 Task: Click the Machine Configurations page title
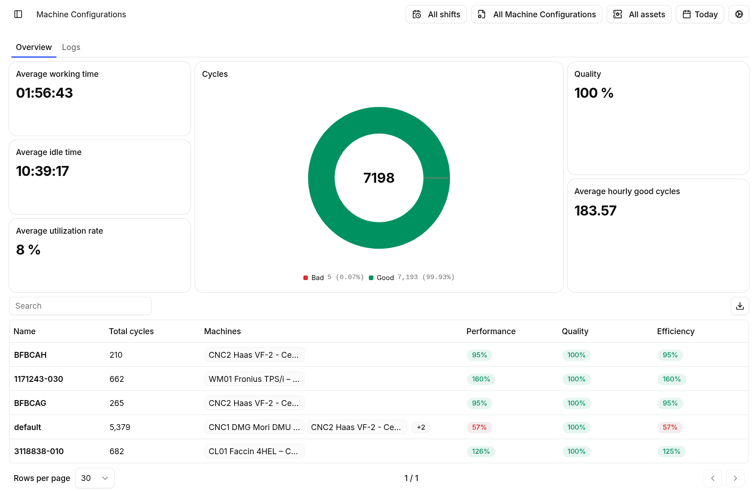tap(81, 15)
